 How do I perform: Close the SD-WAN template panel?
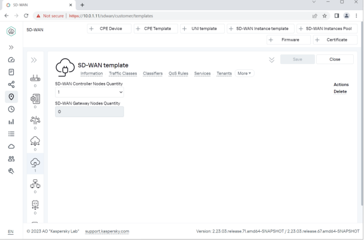point(335,59)
